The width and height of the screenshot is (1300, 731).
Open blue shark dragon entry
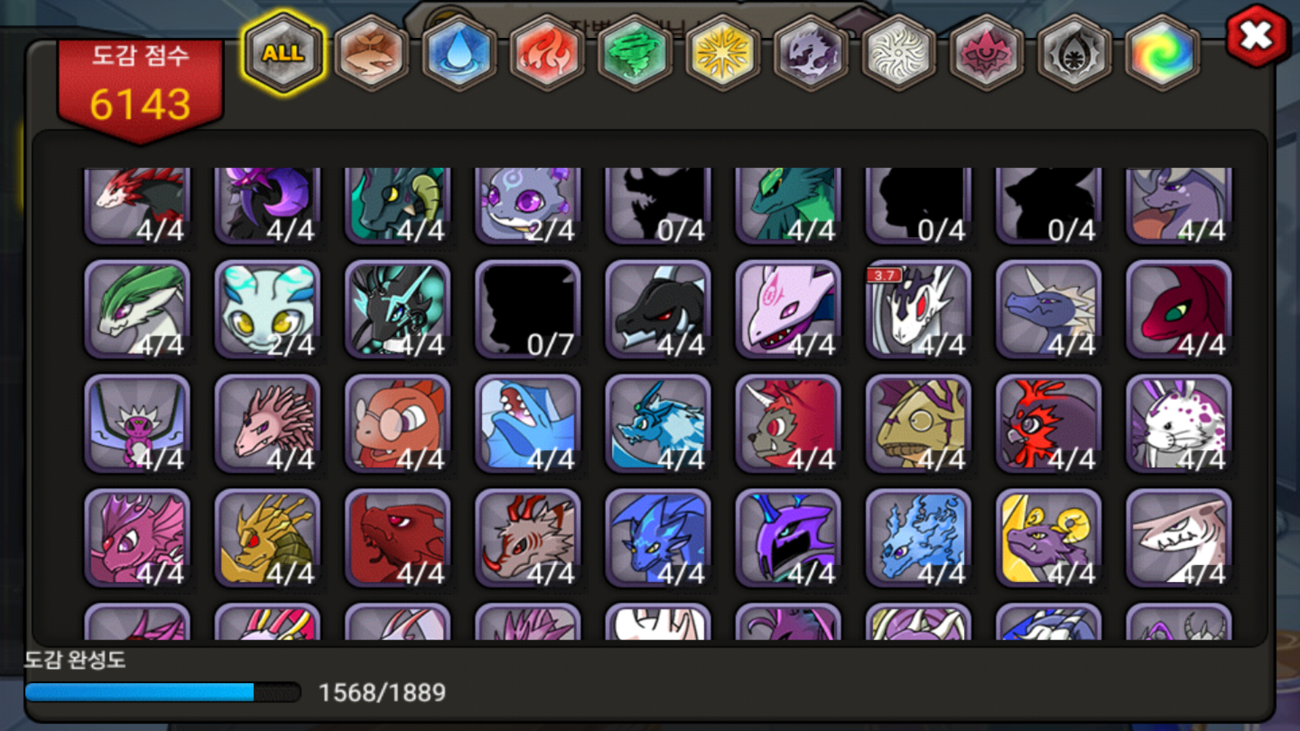[527, 424]
